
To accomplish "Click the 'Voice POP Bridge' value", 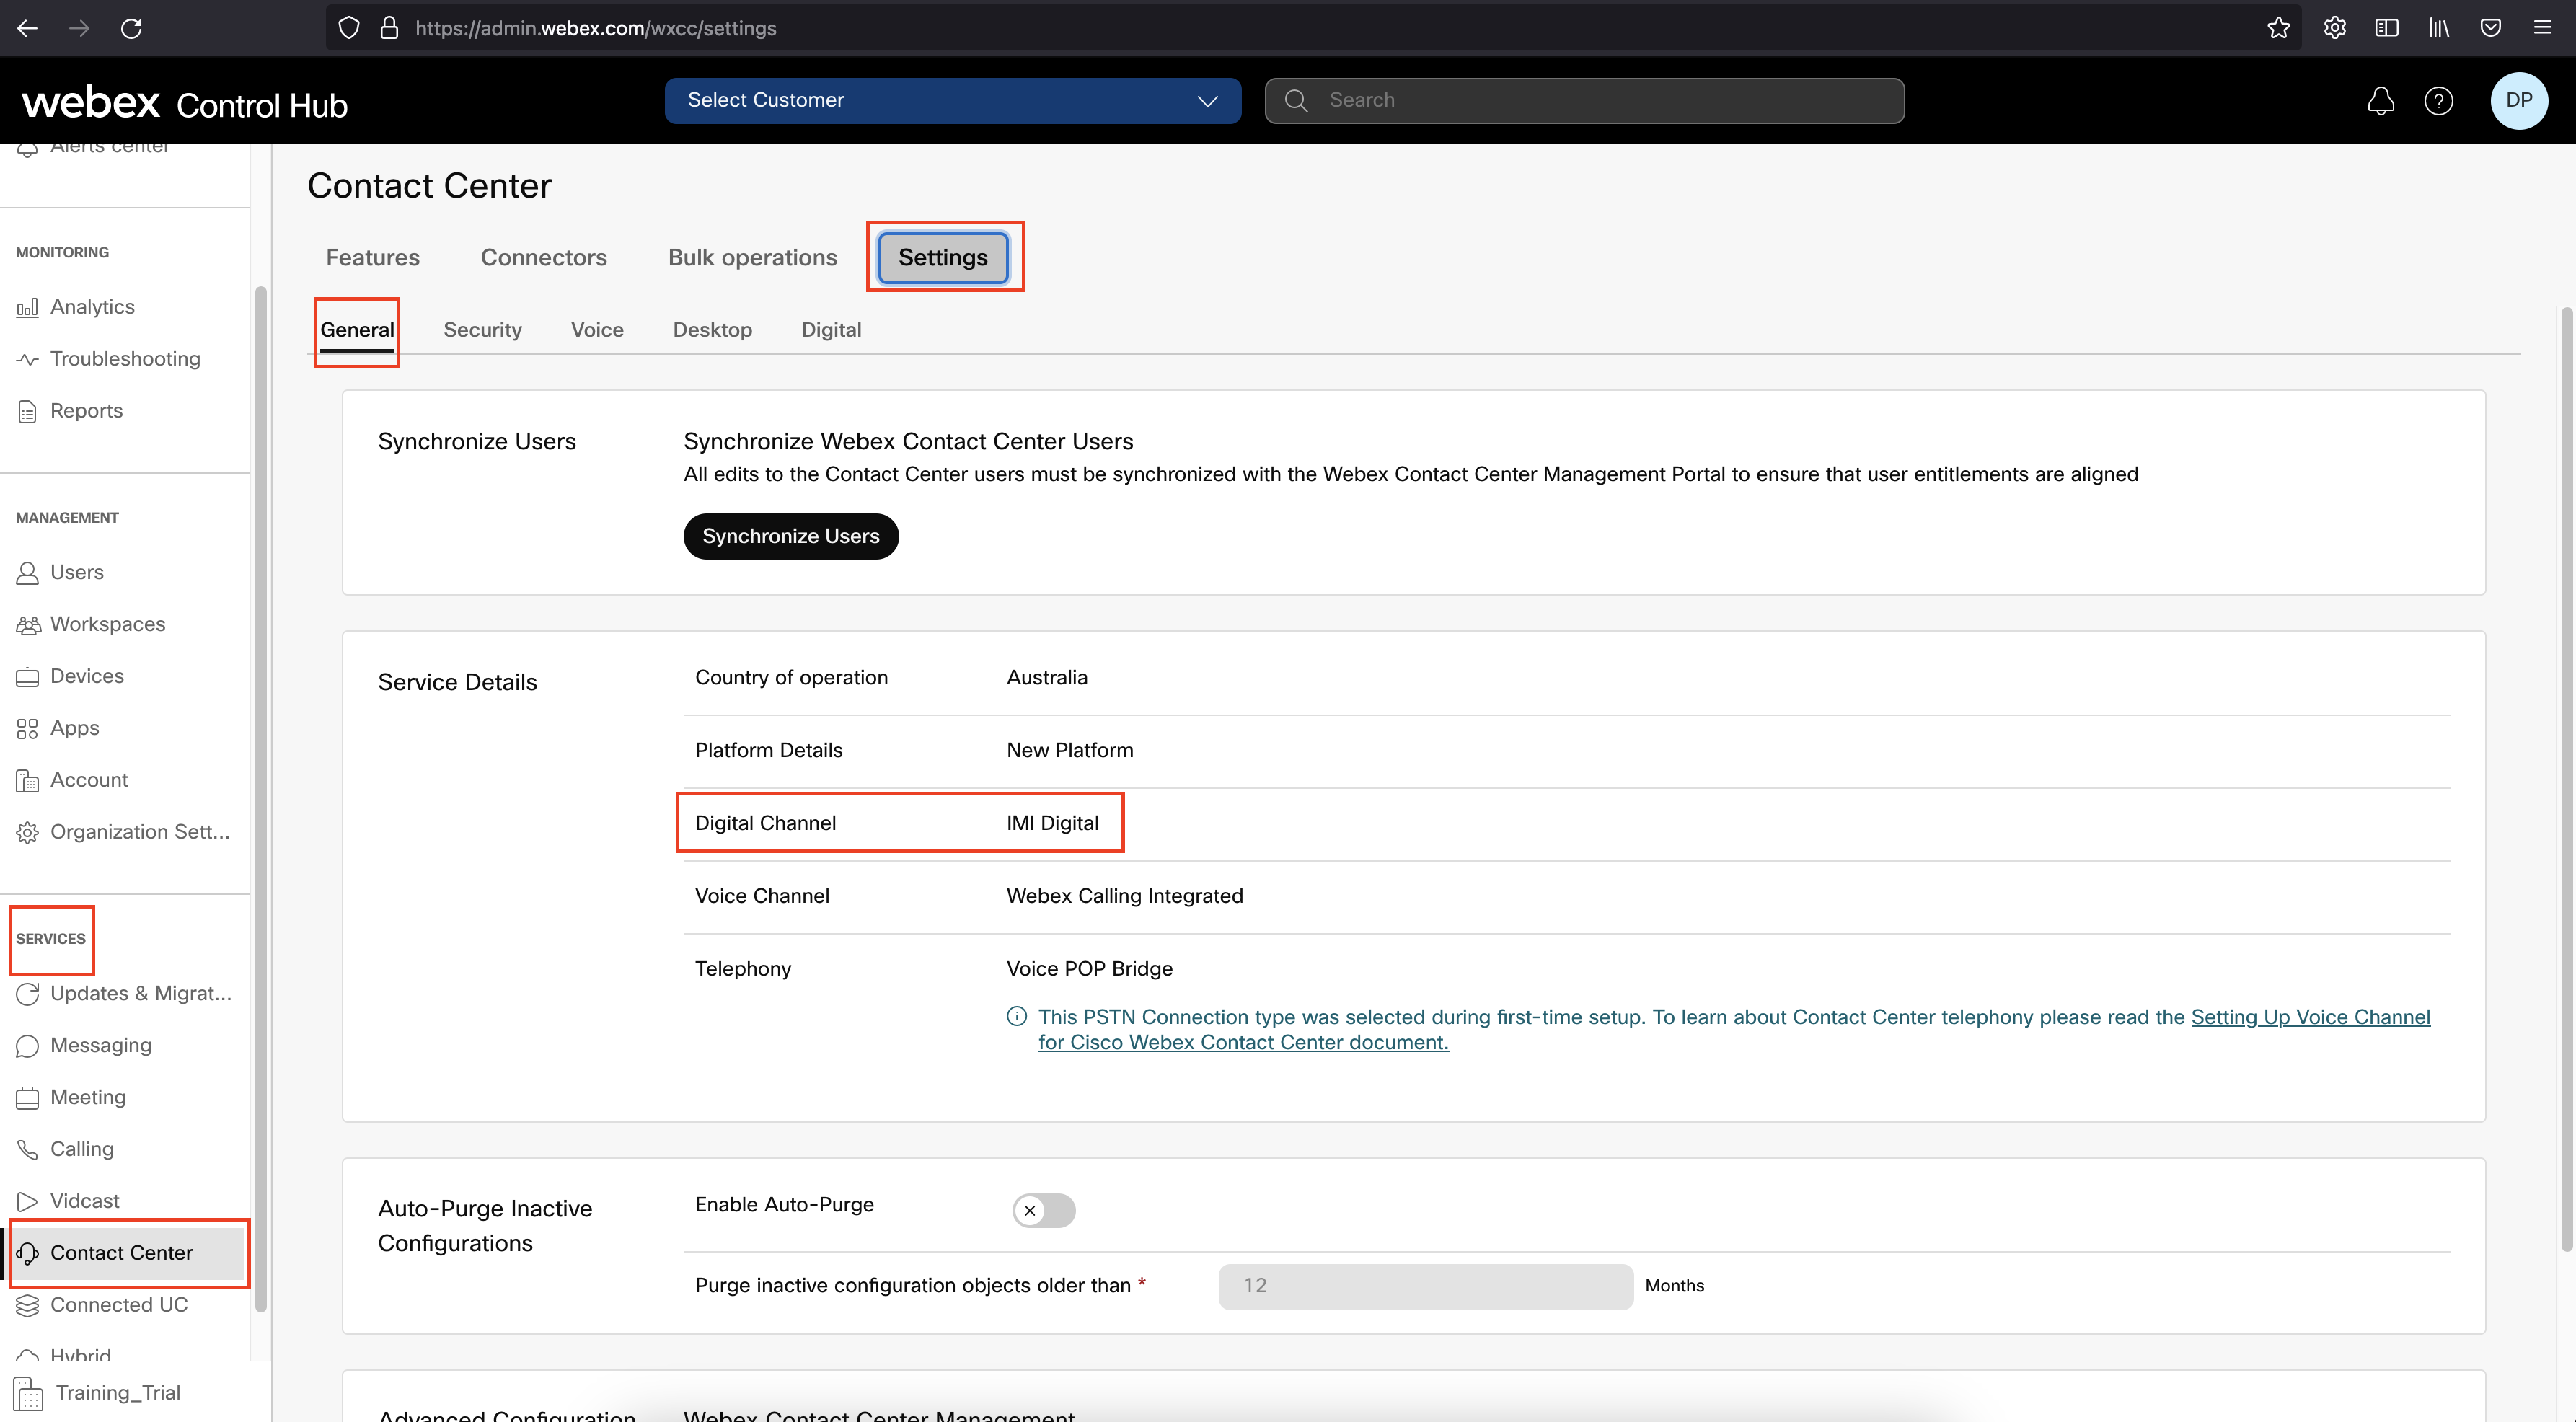I will point(1089,969).
